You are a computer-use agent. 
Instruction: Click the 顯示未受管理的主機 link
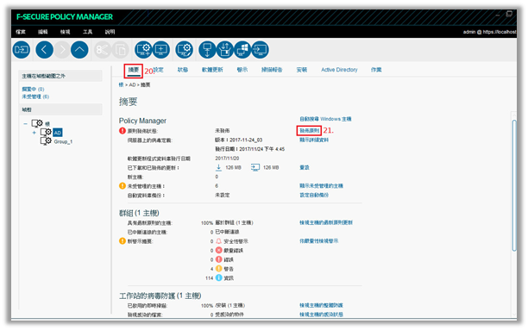click(321, 186)
